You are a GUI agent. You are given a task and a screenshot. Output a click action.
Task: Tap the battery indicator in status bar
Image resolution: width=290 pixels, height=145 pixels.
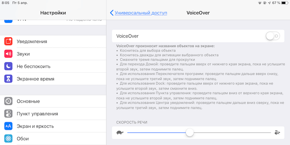284,3
